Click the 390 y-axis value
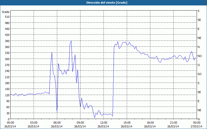The width and height of the screenshot is (207, 129). point(8,41)
